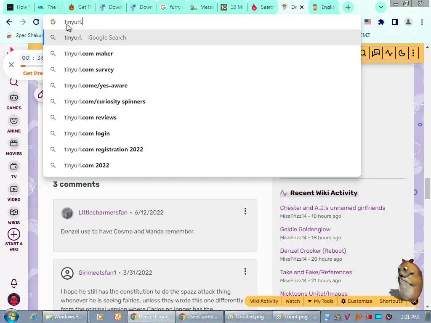The height and width of the screenshot is (323, 431).
Task: Expand My Tools dropdown
Action: (320, 301)
